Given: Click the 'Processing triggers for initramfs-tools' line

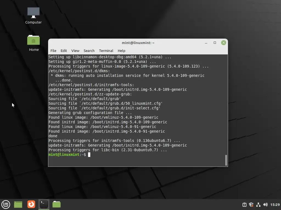Looking at the screenshot, I should [114, 141].
